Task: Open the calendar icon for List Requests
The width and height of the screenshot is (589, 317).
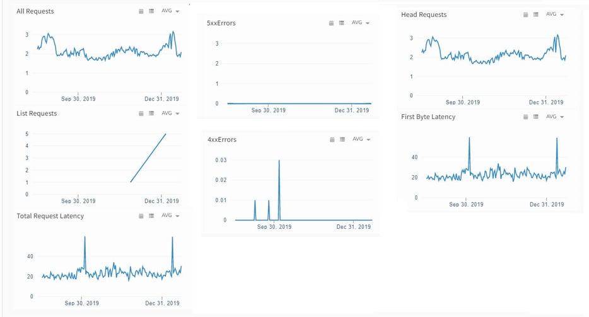Action: point(141,113)
